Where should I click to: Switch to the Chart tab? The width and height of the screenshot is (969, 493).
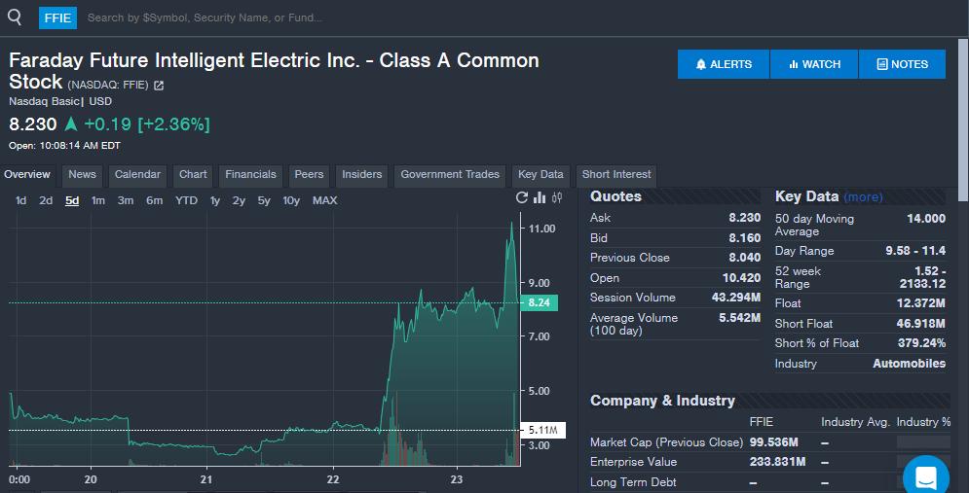tap(193, 175)
